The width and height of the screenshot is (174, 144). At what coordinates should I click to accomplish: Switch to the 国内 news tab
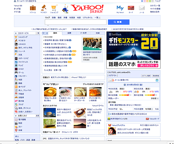(55, 33)
